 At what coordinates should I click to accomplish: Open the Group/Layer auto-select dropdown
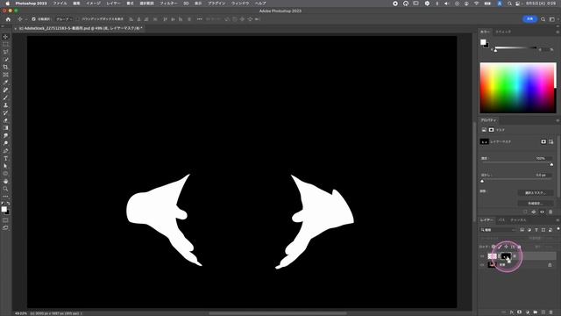click(x=64, y=19)
